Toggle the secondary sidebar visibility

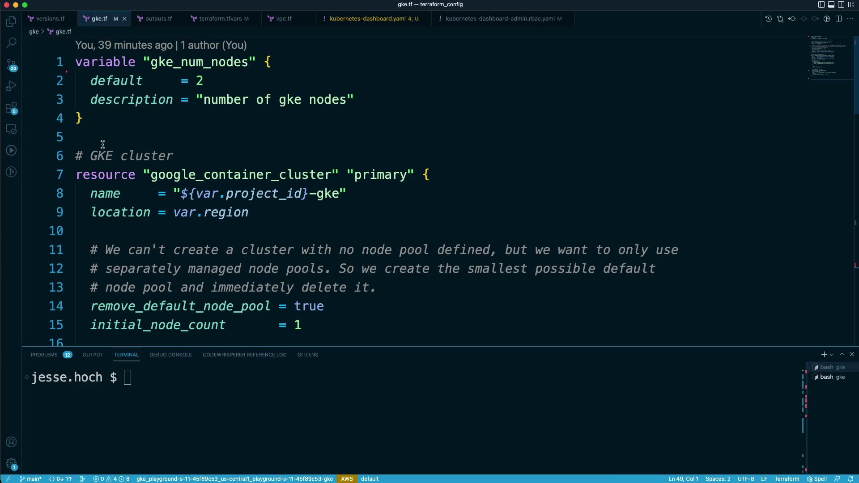(841, 4)
